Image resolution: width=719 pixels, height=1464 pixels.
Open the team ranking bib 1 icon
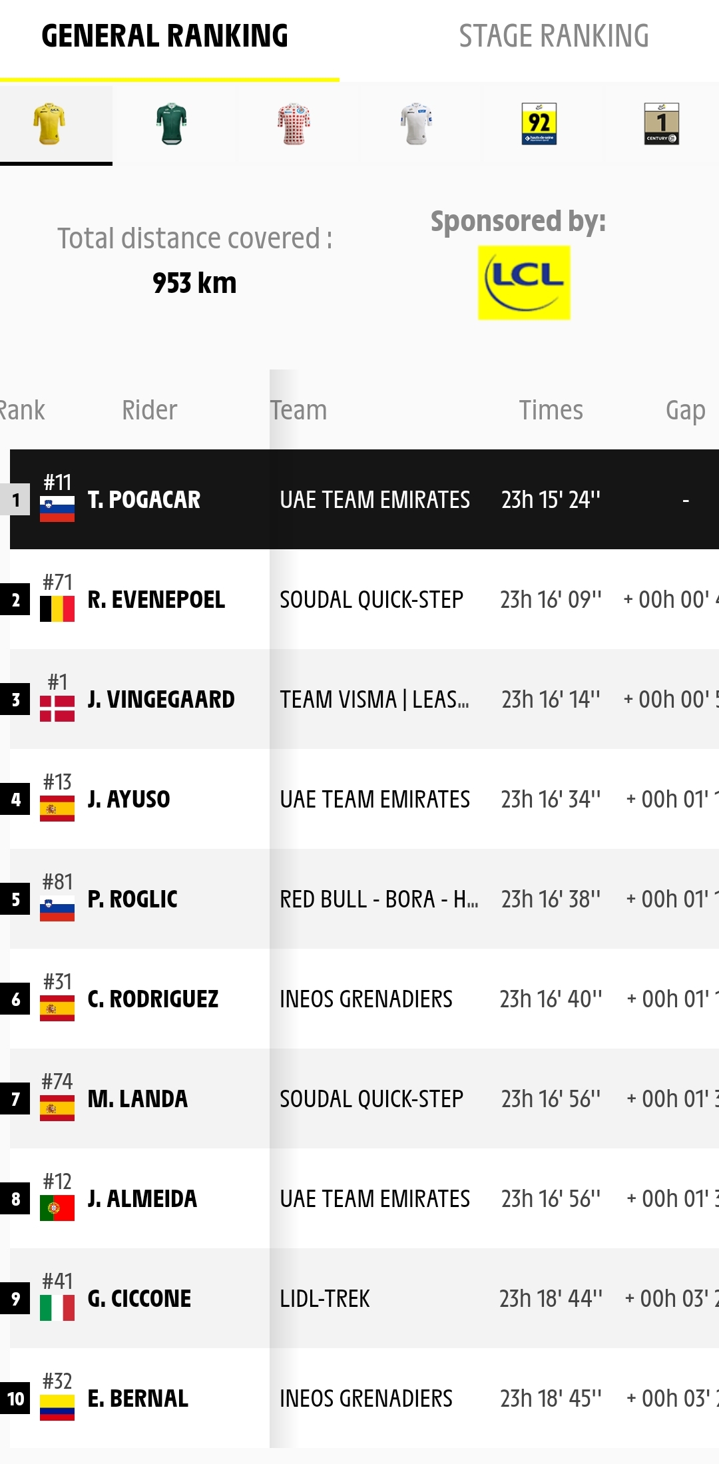click(661, 123)
